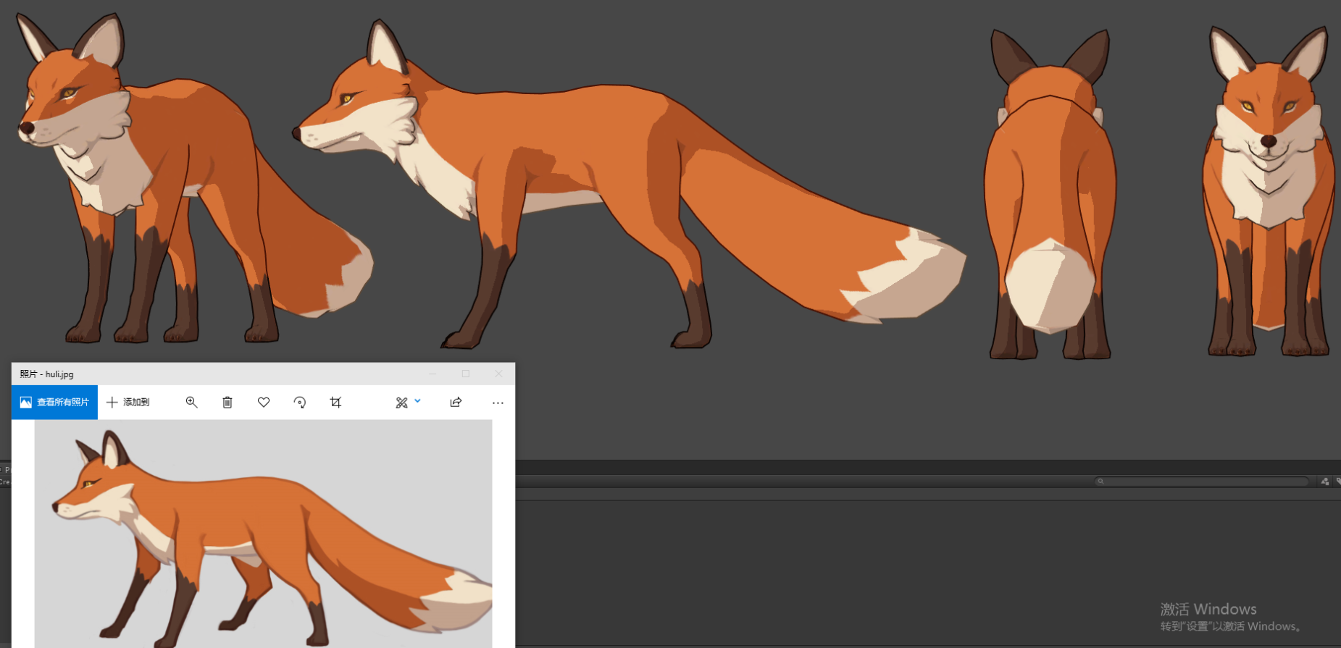
Task: Open the search by type filter icon
Action: [1325, 481]
